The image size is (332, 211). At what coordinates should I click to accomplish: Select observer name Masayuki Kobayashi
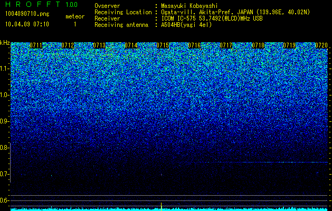coord(189,6)
